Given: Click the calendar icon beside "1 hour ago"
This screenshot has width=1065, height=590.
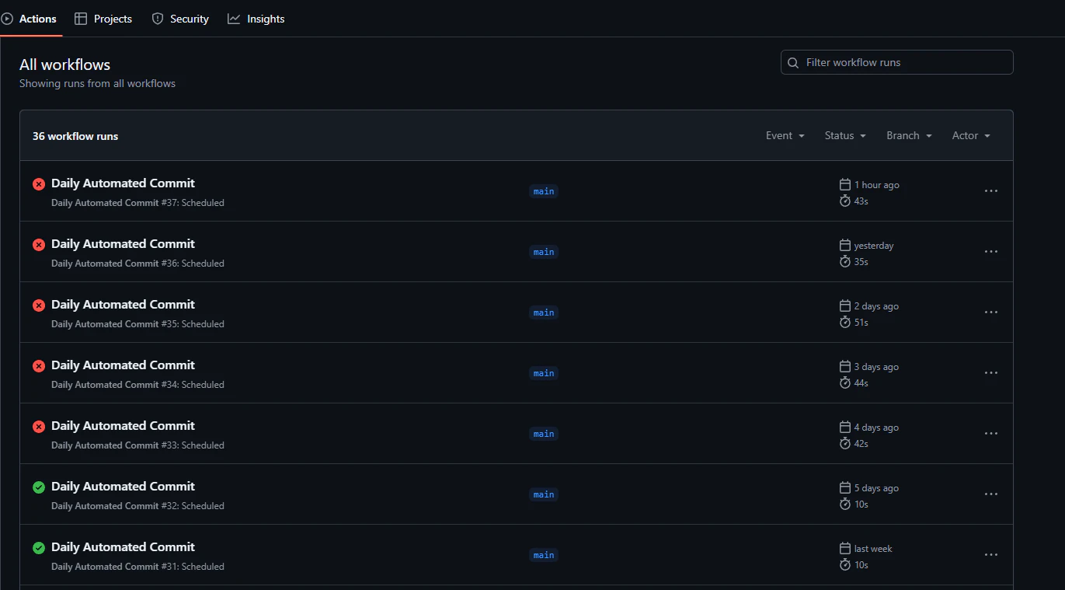Looking at the screenshot, I should pos(845,184).
